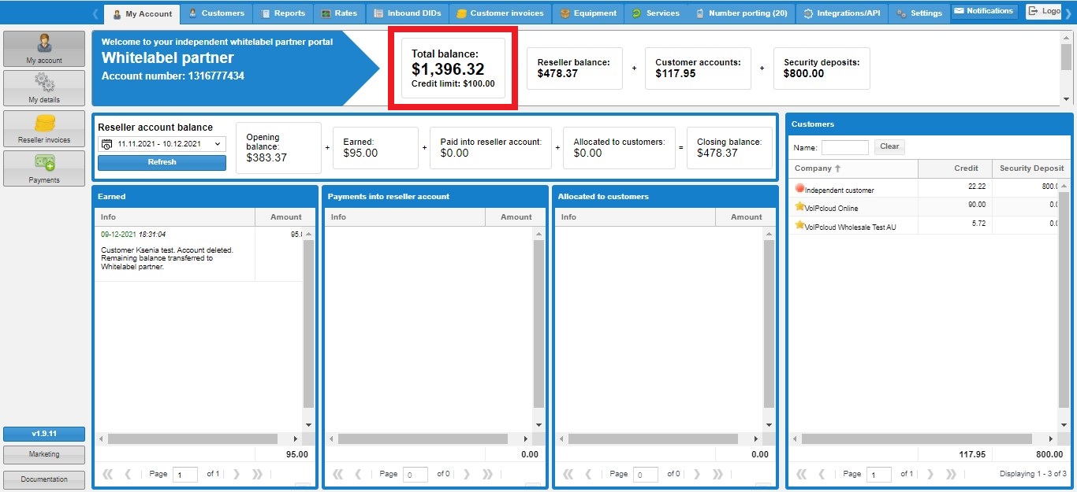Open the date range dropdown

click(x=162, y=144)
